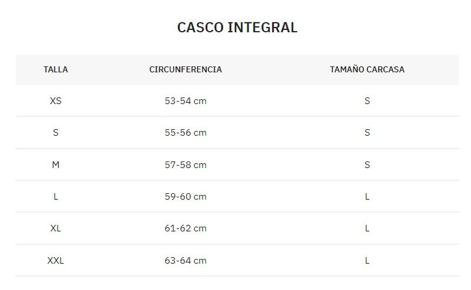Click the M size row label

coord(55,165)
